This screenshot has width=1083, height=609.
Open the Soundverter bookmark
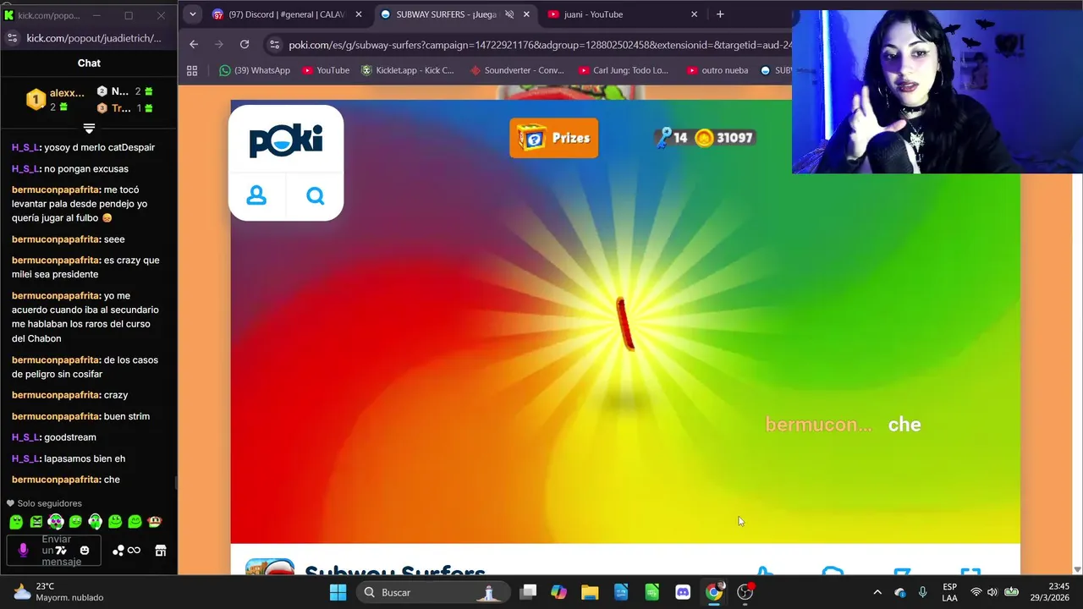pos(517,70)
